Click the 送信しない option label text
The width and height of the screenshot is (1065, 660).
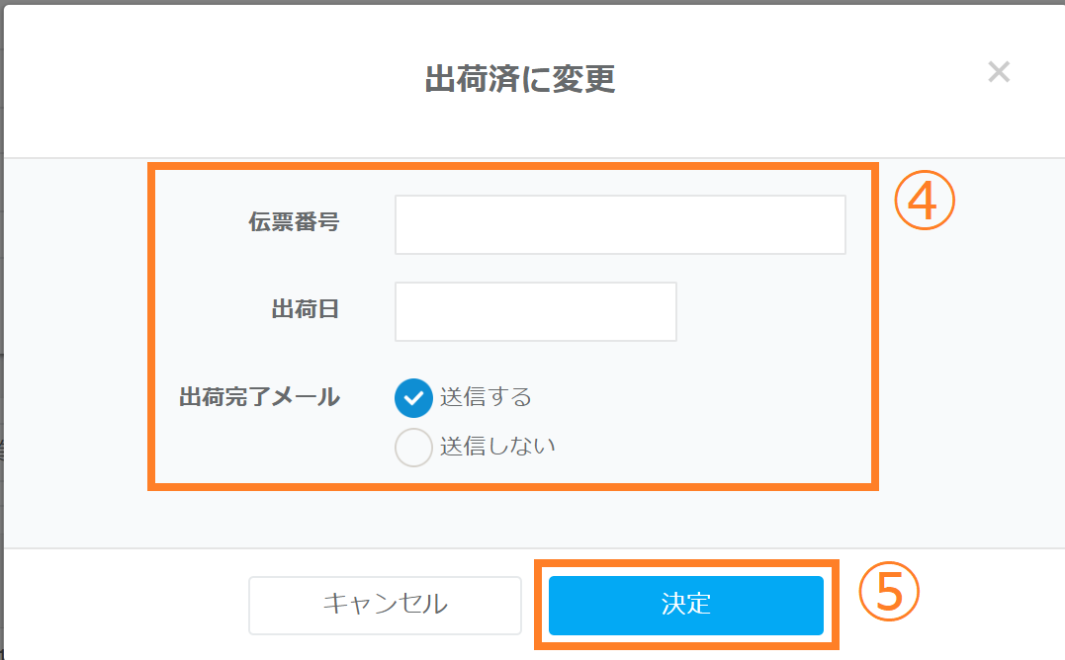pyautogui.click(x=497, y=447)
